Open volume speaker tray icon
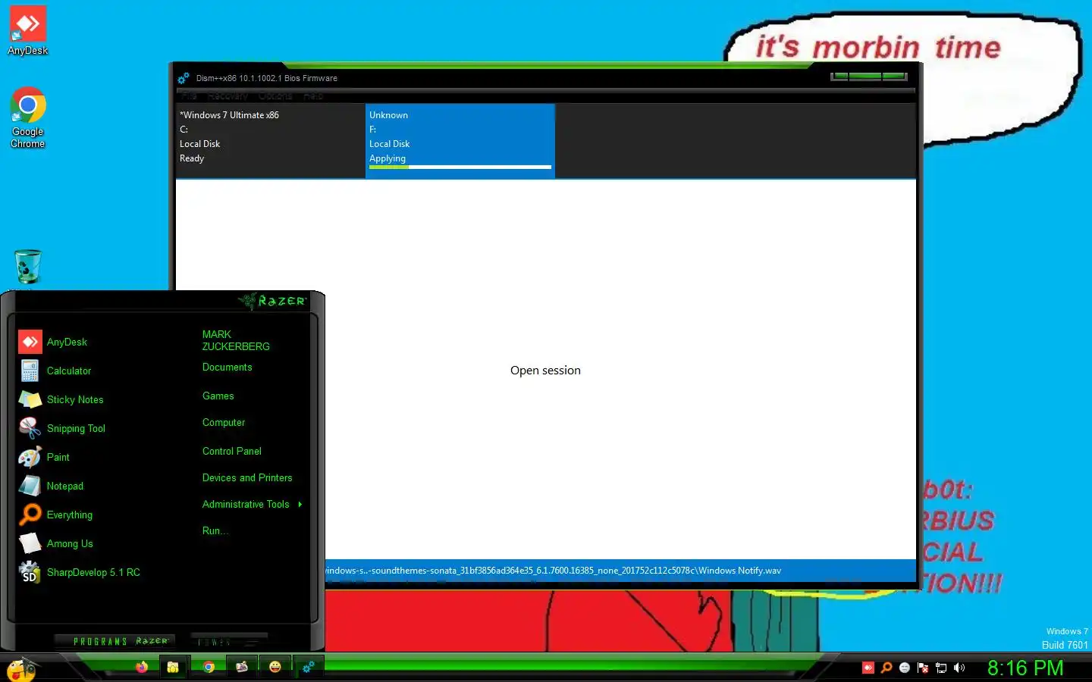The height and width of the screenshot is (682, 1092). click(959, 668)
